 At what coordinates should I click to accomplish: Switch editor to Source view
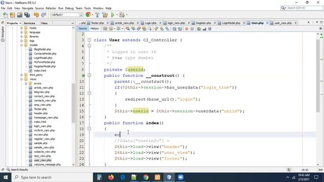click(83, 29)
